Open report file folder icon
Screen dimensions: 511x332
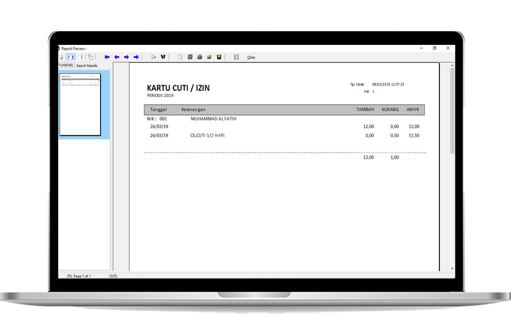pos(210,57)
